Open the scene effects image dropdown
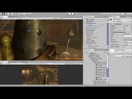 pos(22,18)
